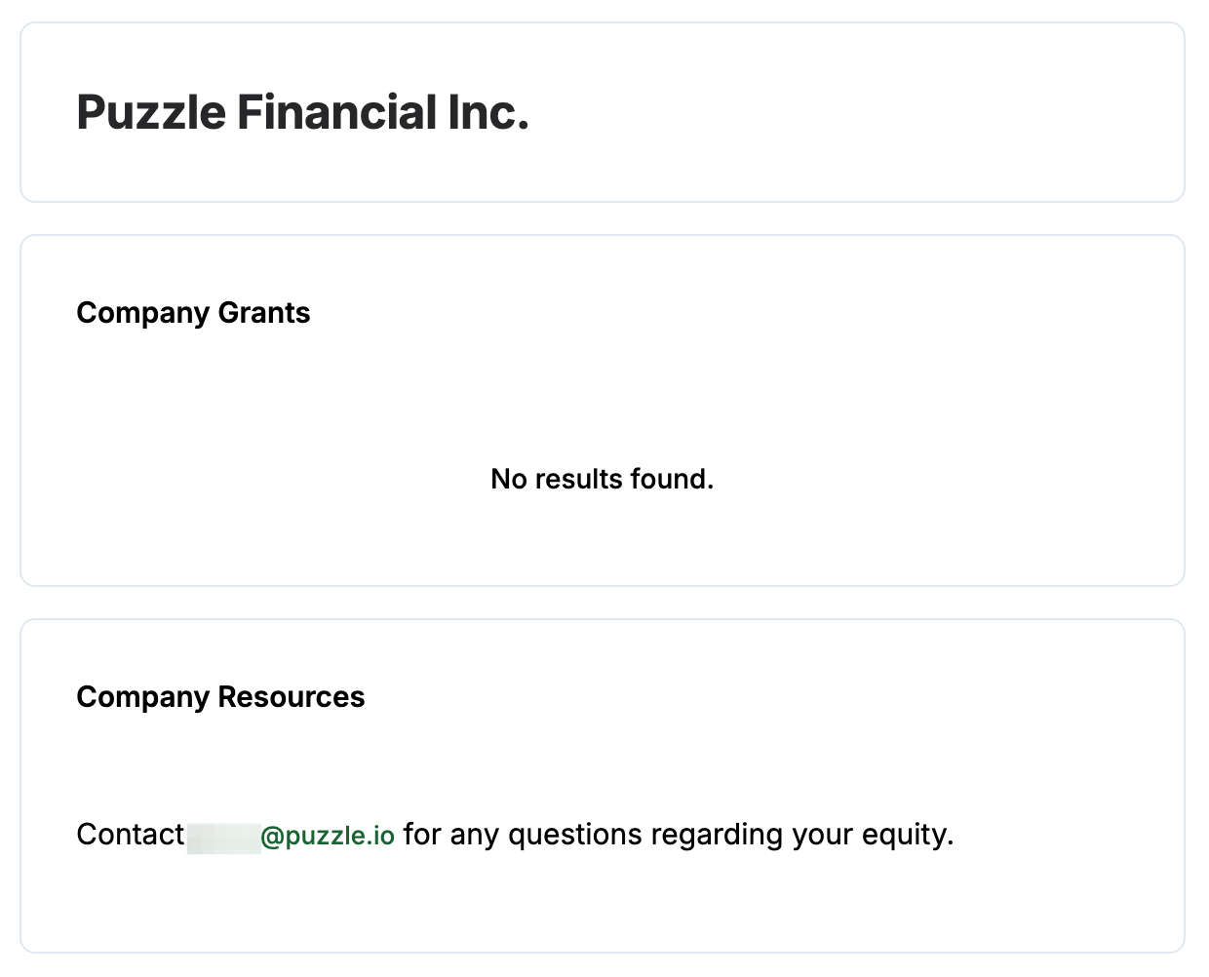
Task: Click the blurred email username before @puzzle.io
Action: point(223,837)
